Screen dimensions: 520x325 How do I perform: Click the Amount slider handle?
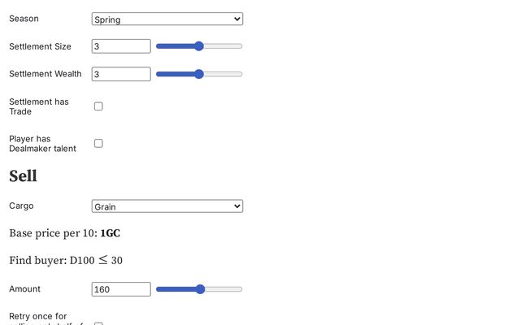[201, 289]
